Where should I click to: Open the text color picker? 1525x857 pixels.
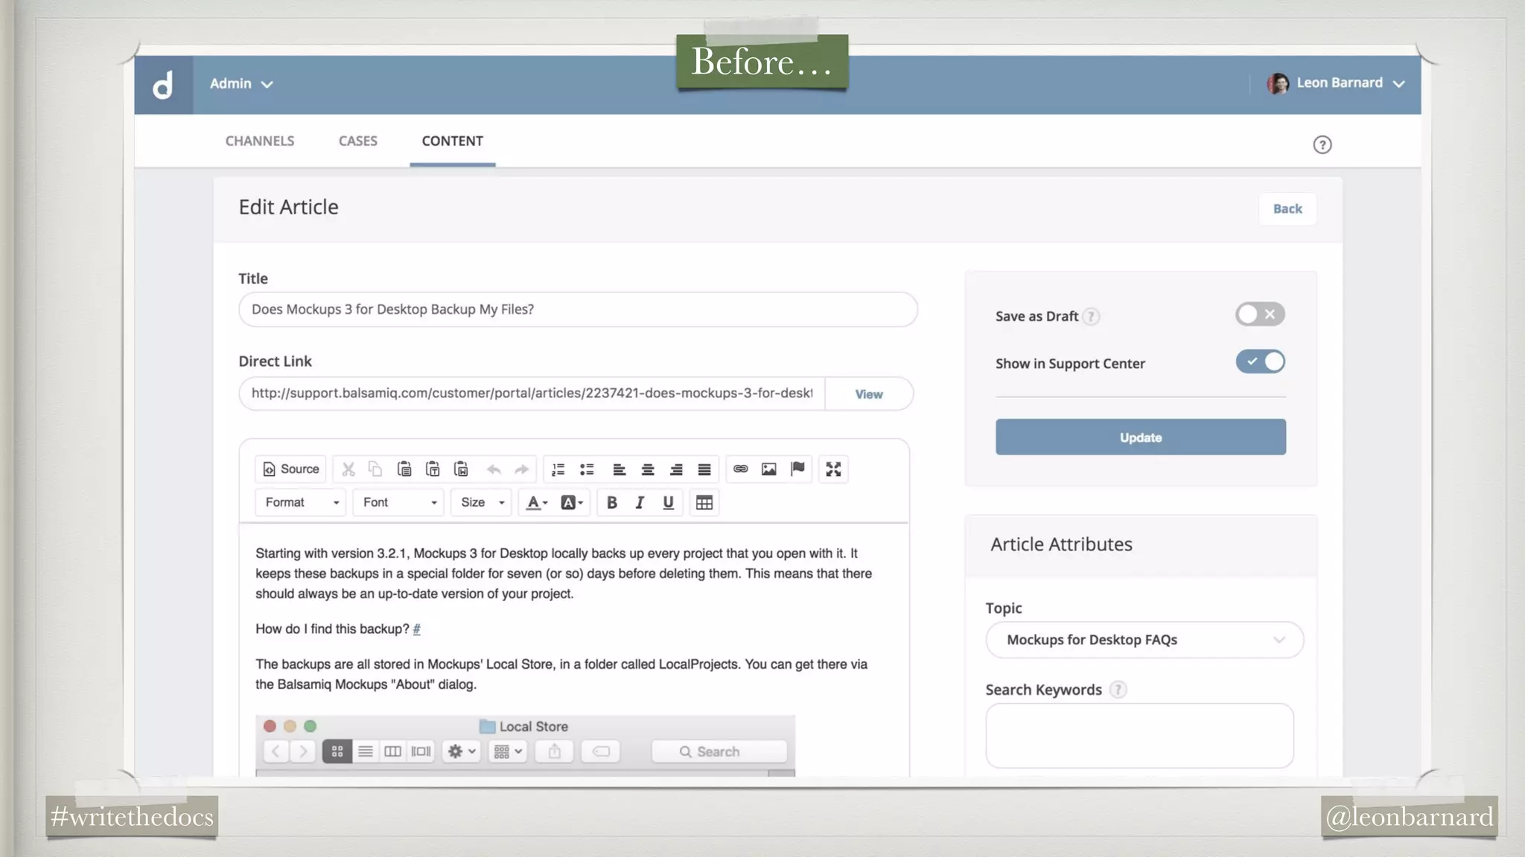(536, 503)
